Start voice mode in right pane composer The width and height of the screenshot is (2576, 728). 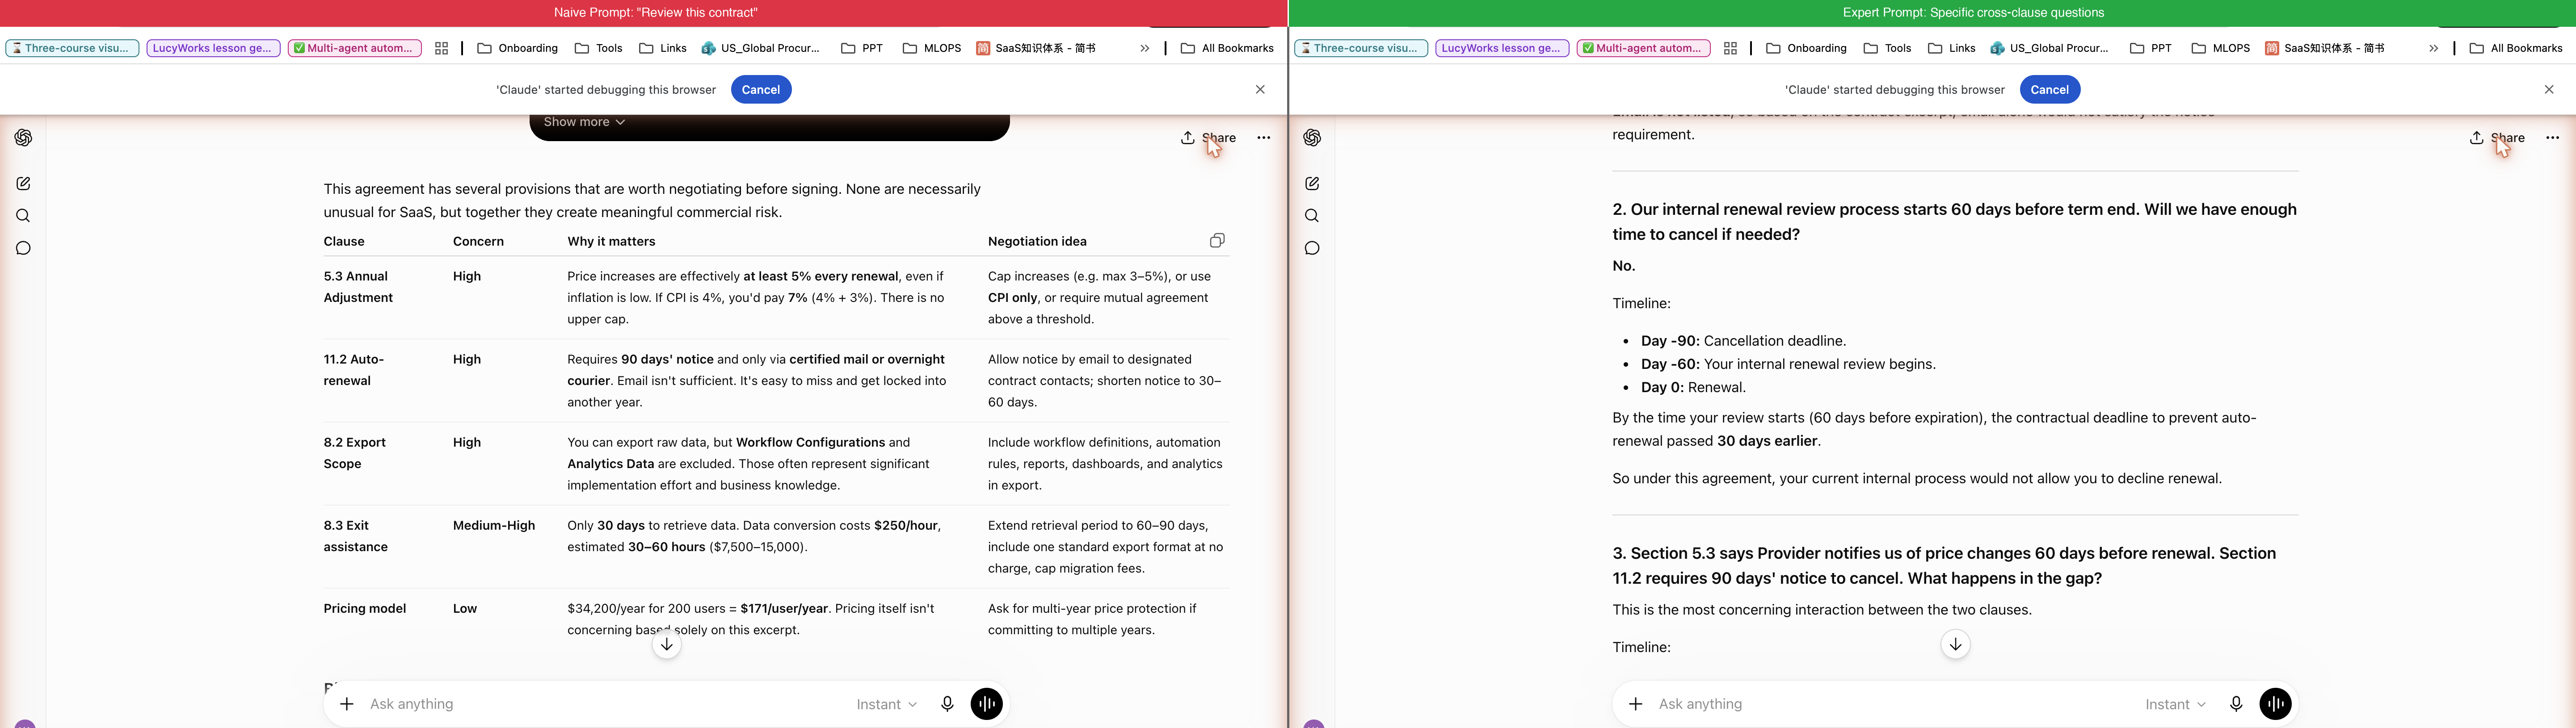(2275, 704)
